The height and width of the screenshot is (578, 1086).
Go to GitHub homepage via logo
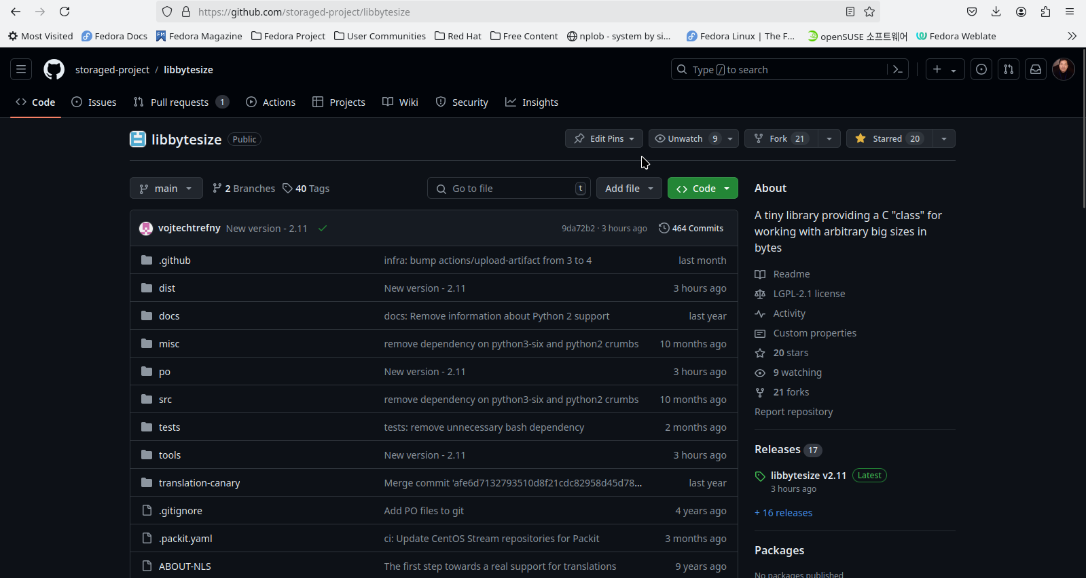click(54, 69)
